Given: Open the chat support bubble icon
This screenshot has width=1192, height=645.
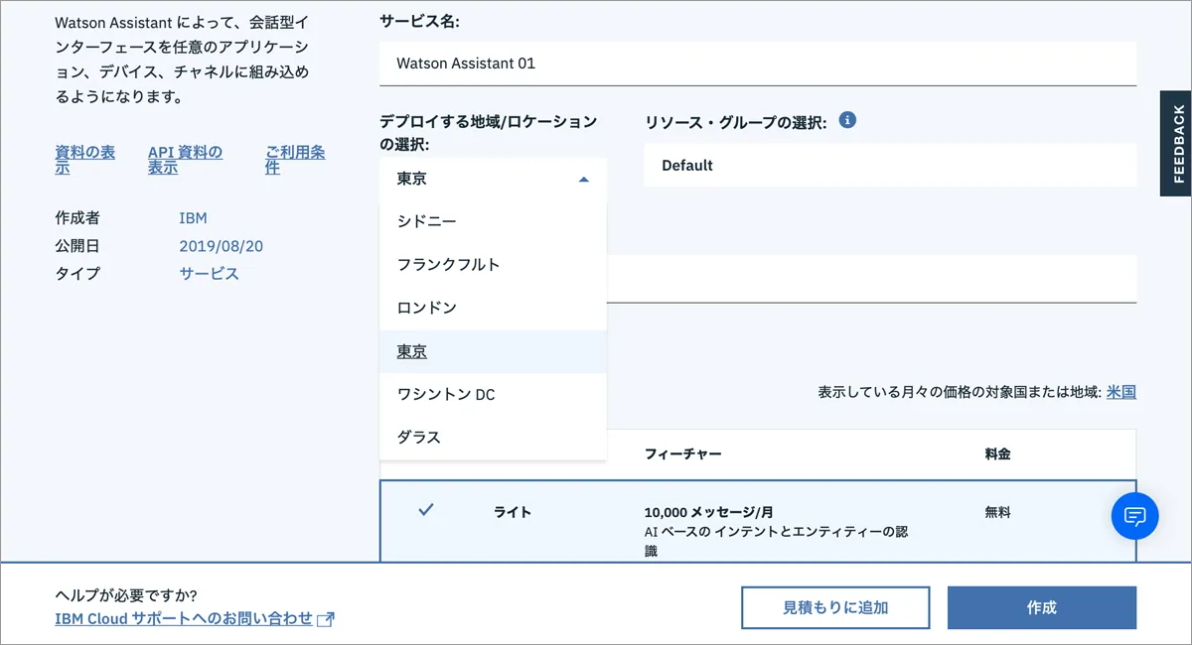Looking at the screenshot, I should coord(1135,516).
